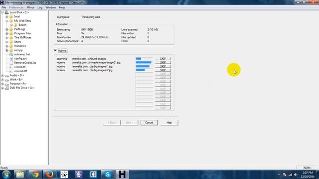Select the vrindab.ttf font file icon
Screen dimensions: 319x179
pyautogui.click(x=11, y=71)
